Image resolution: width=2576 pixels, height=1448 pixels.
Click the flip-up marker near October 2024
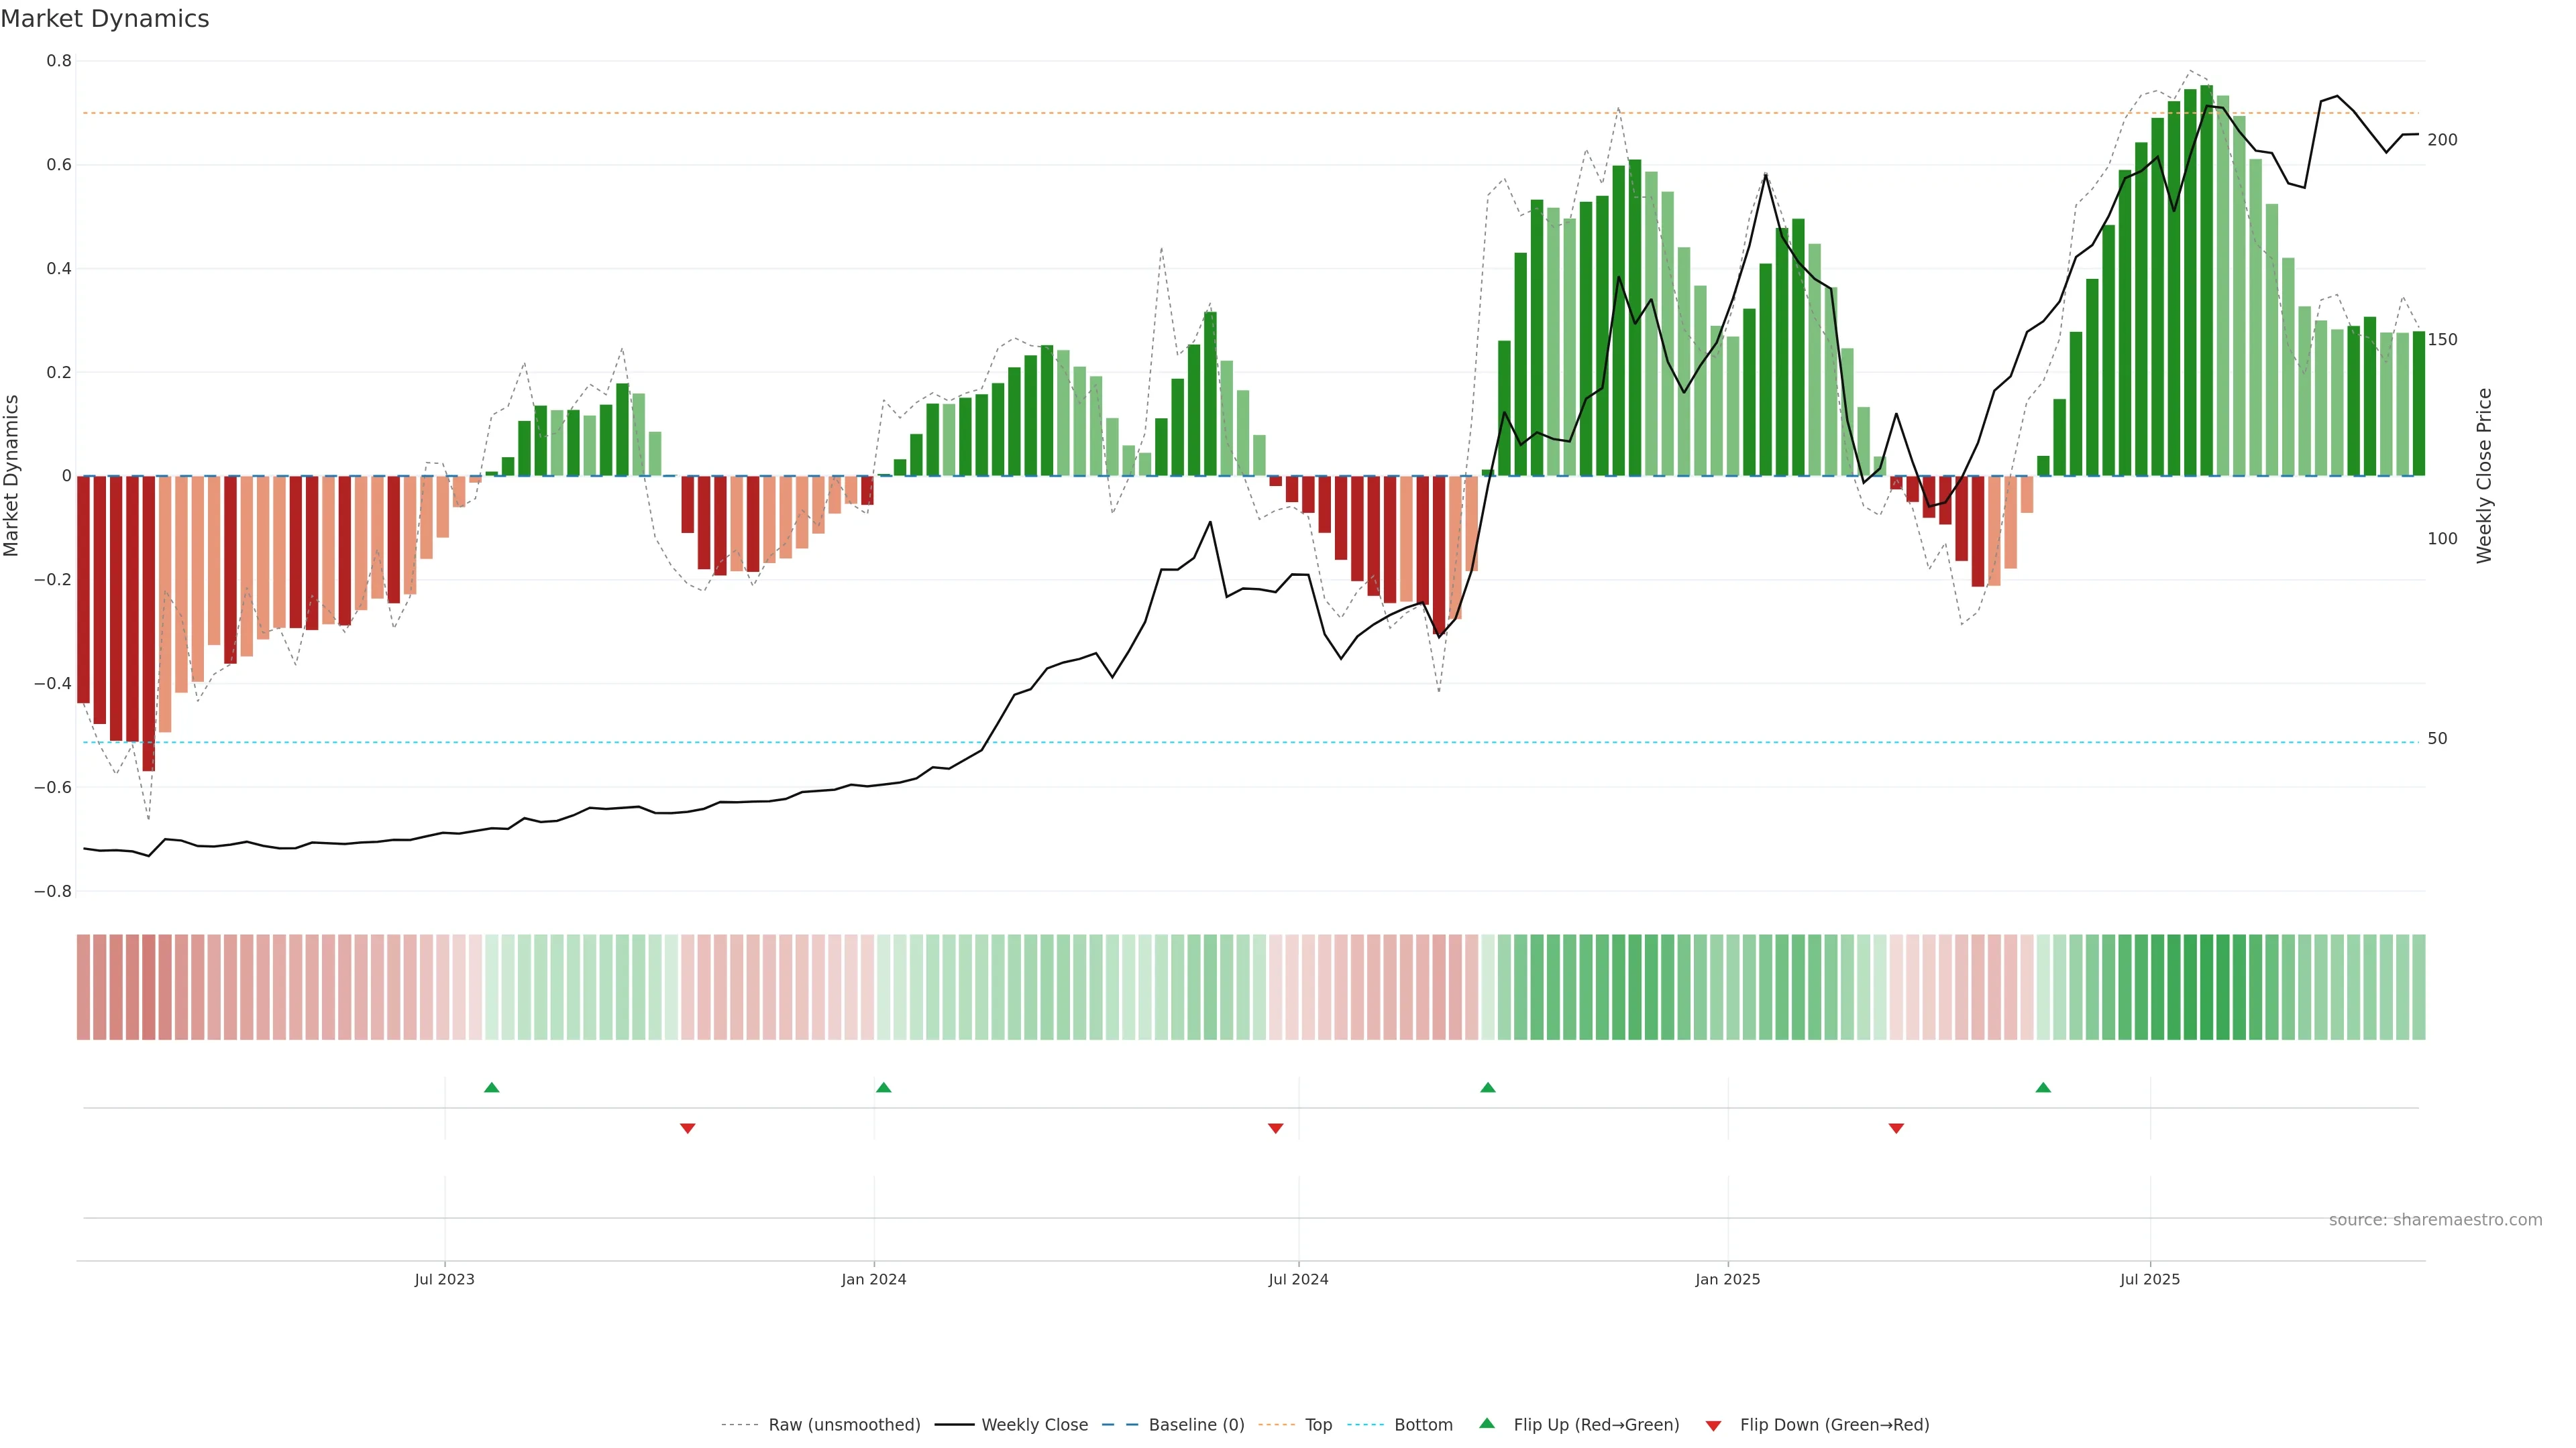(x=1488, y=1087)
